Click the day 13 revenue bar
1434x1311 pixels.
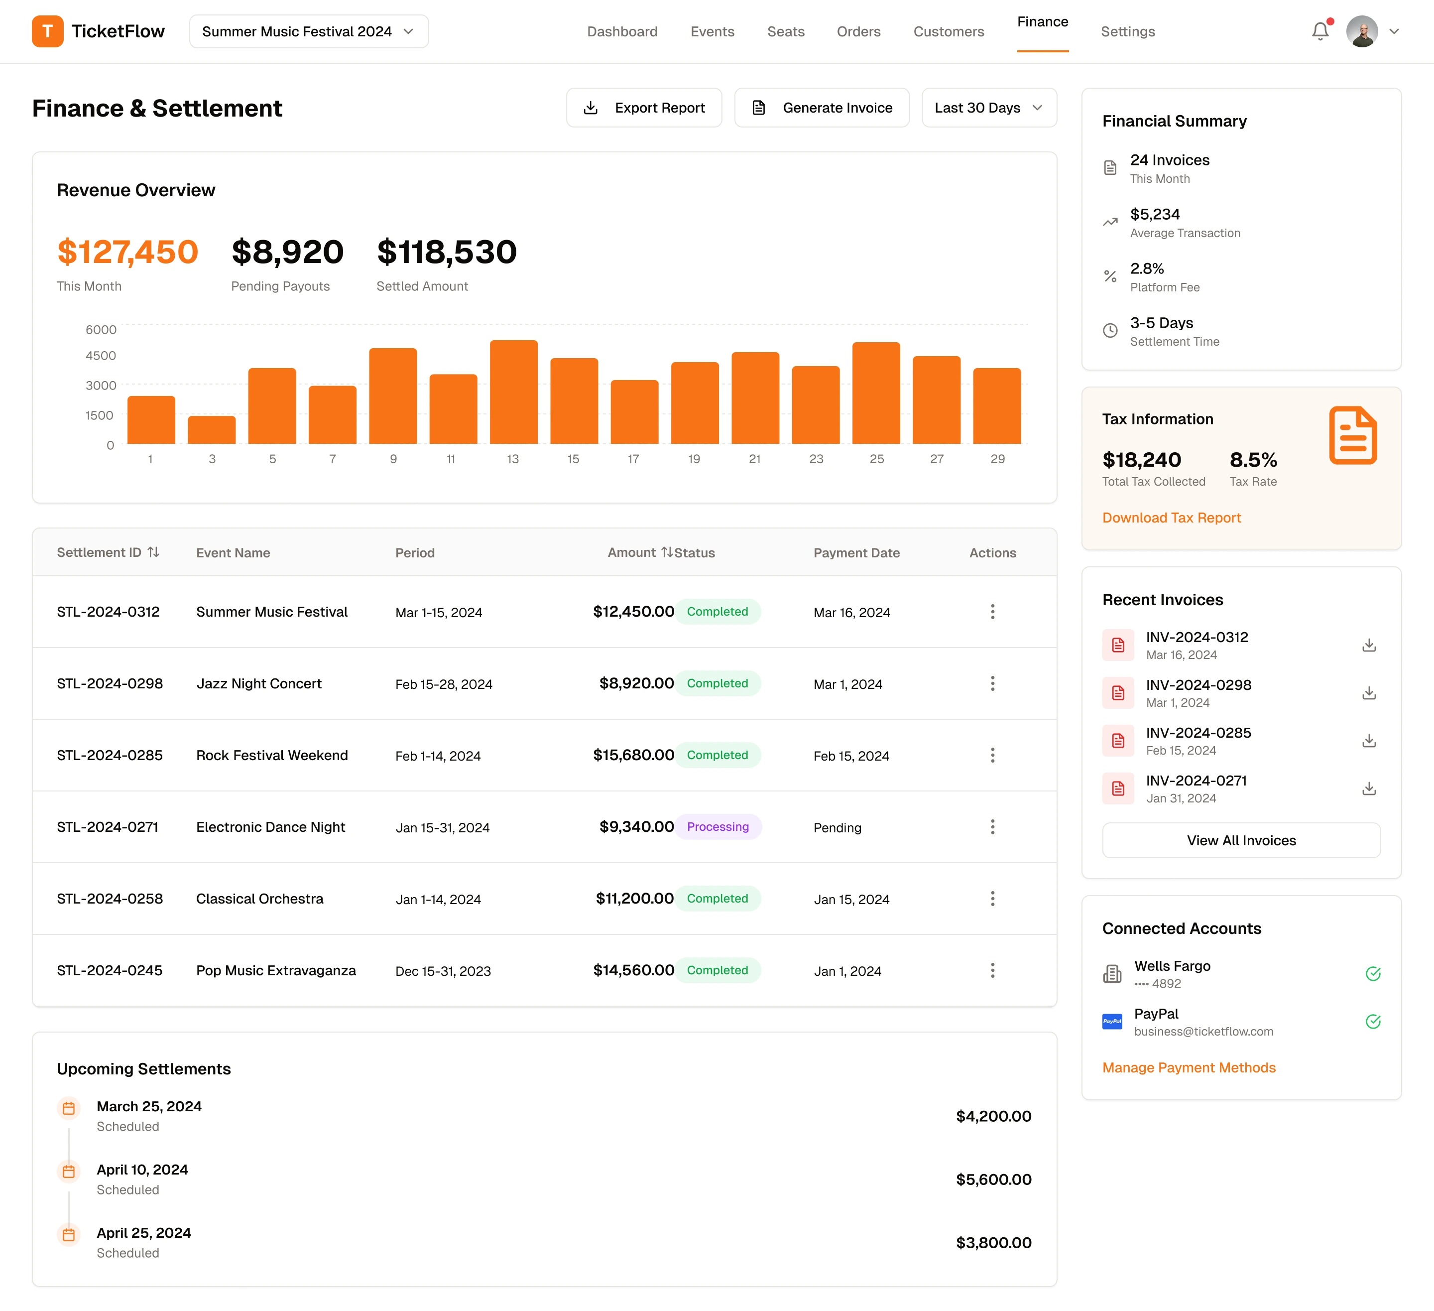[x=513, y=392]
